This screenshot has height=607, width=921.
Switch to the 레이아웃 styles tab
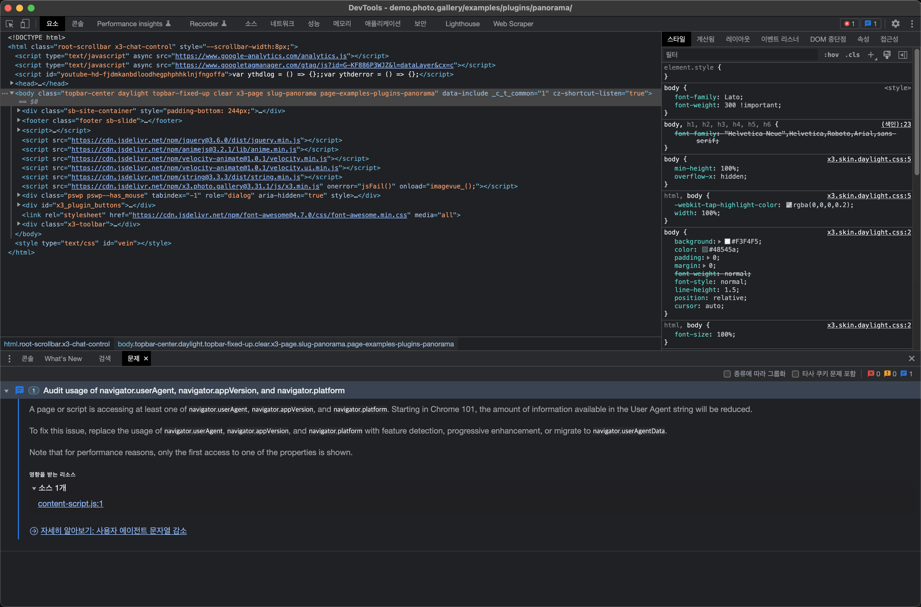point(737,39)
